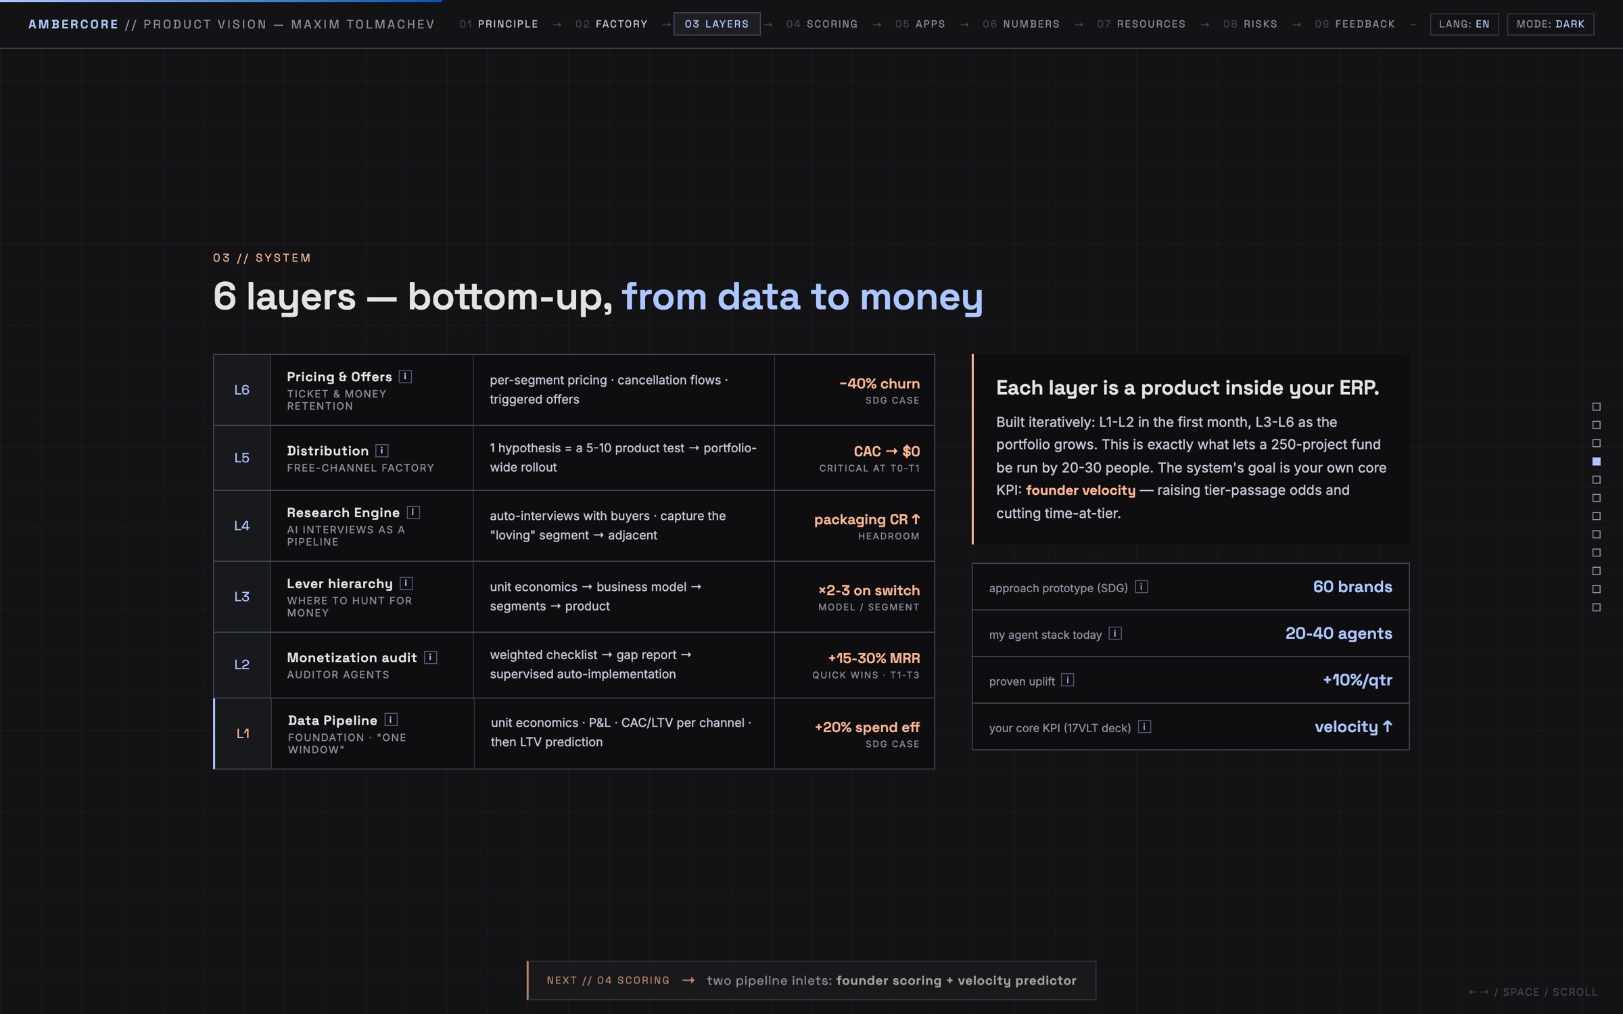Click the '60 brands' value
1623x1014 pixels.
1352,587
